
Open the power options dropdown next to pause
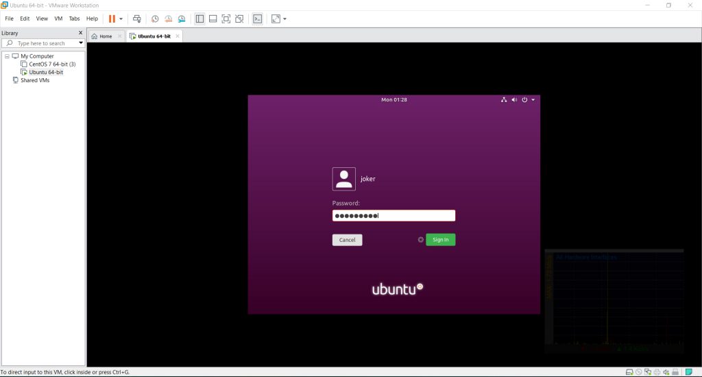click(x=121, y=19)
